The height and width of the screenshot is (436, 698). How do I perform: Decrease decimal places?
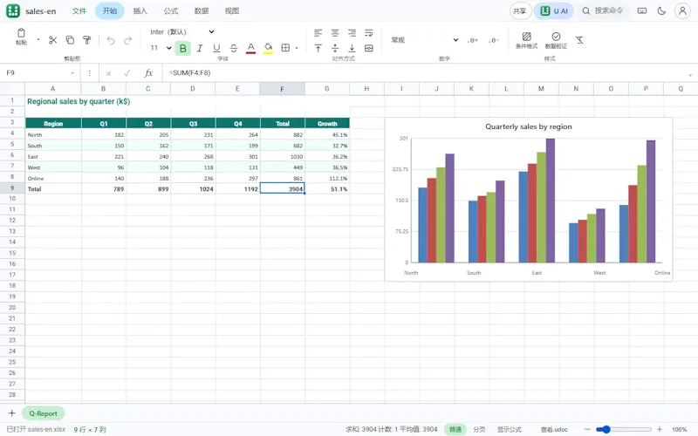pos(494,40)
